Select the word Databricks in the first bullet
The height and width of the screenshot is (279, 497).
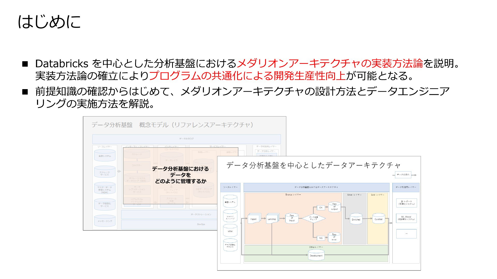62,63
